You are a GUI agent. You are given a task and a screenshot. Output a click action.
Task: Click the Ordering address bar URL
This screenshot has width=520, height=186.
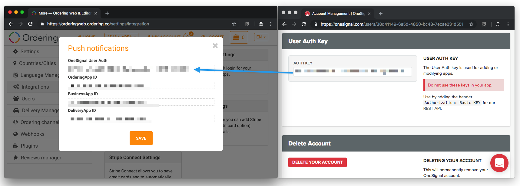pos(98,24)
